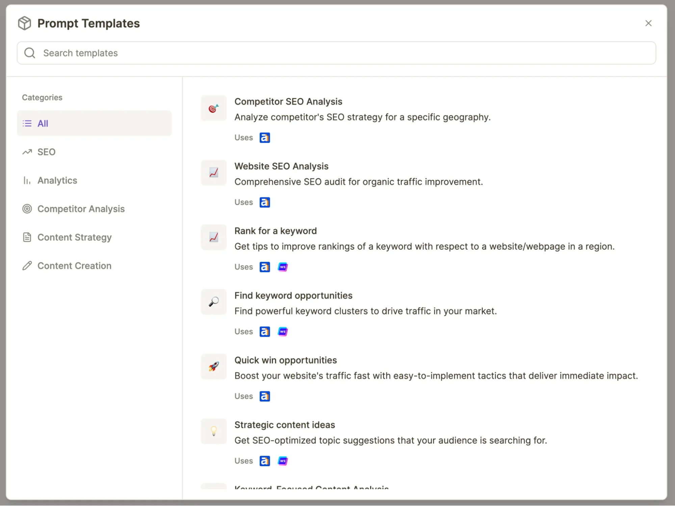Filter by Competitor Analysis category
Viewport: 675px width, 506px height.
point(81,209)
